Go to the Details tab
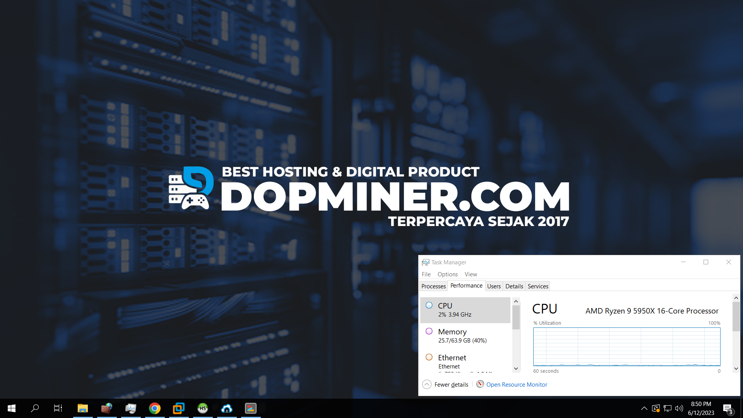The height and width of the screenshot is (418, 743). (514, 286)
